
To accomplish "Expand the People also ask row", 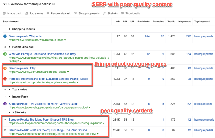I will 10,47.
